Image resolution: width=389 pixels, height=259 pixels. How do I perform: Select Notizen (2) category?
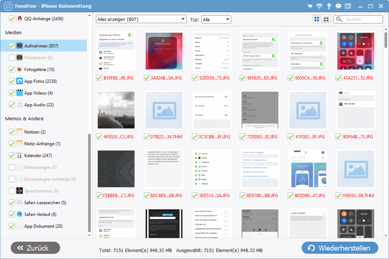(35, 132)
